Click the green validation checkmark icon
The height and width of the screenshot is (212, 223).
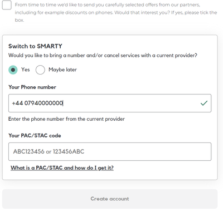[x=204, y=103]
